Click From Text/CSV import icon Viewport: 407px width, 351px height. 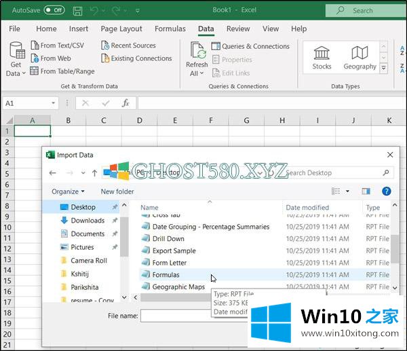35,45
